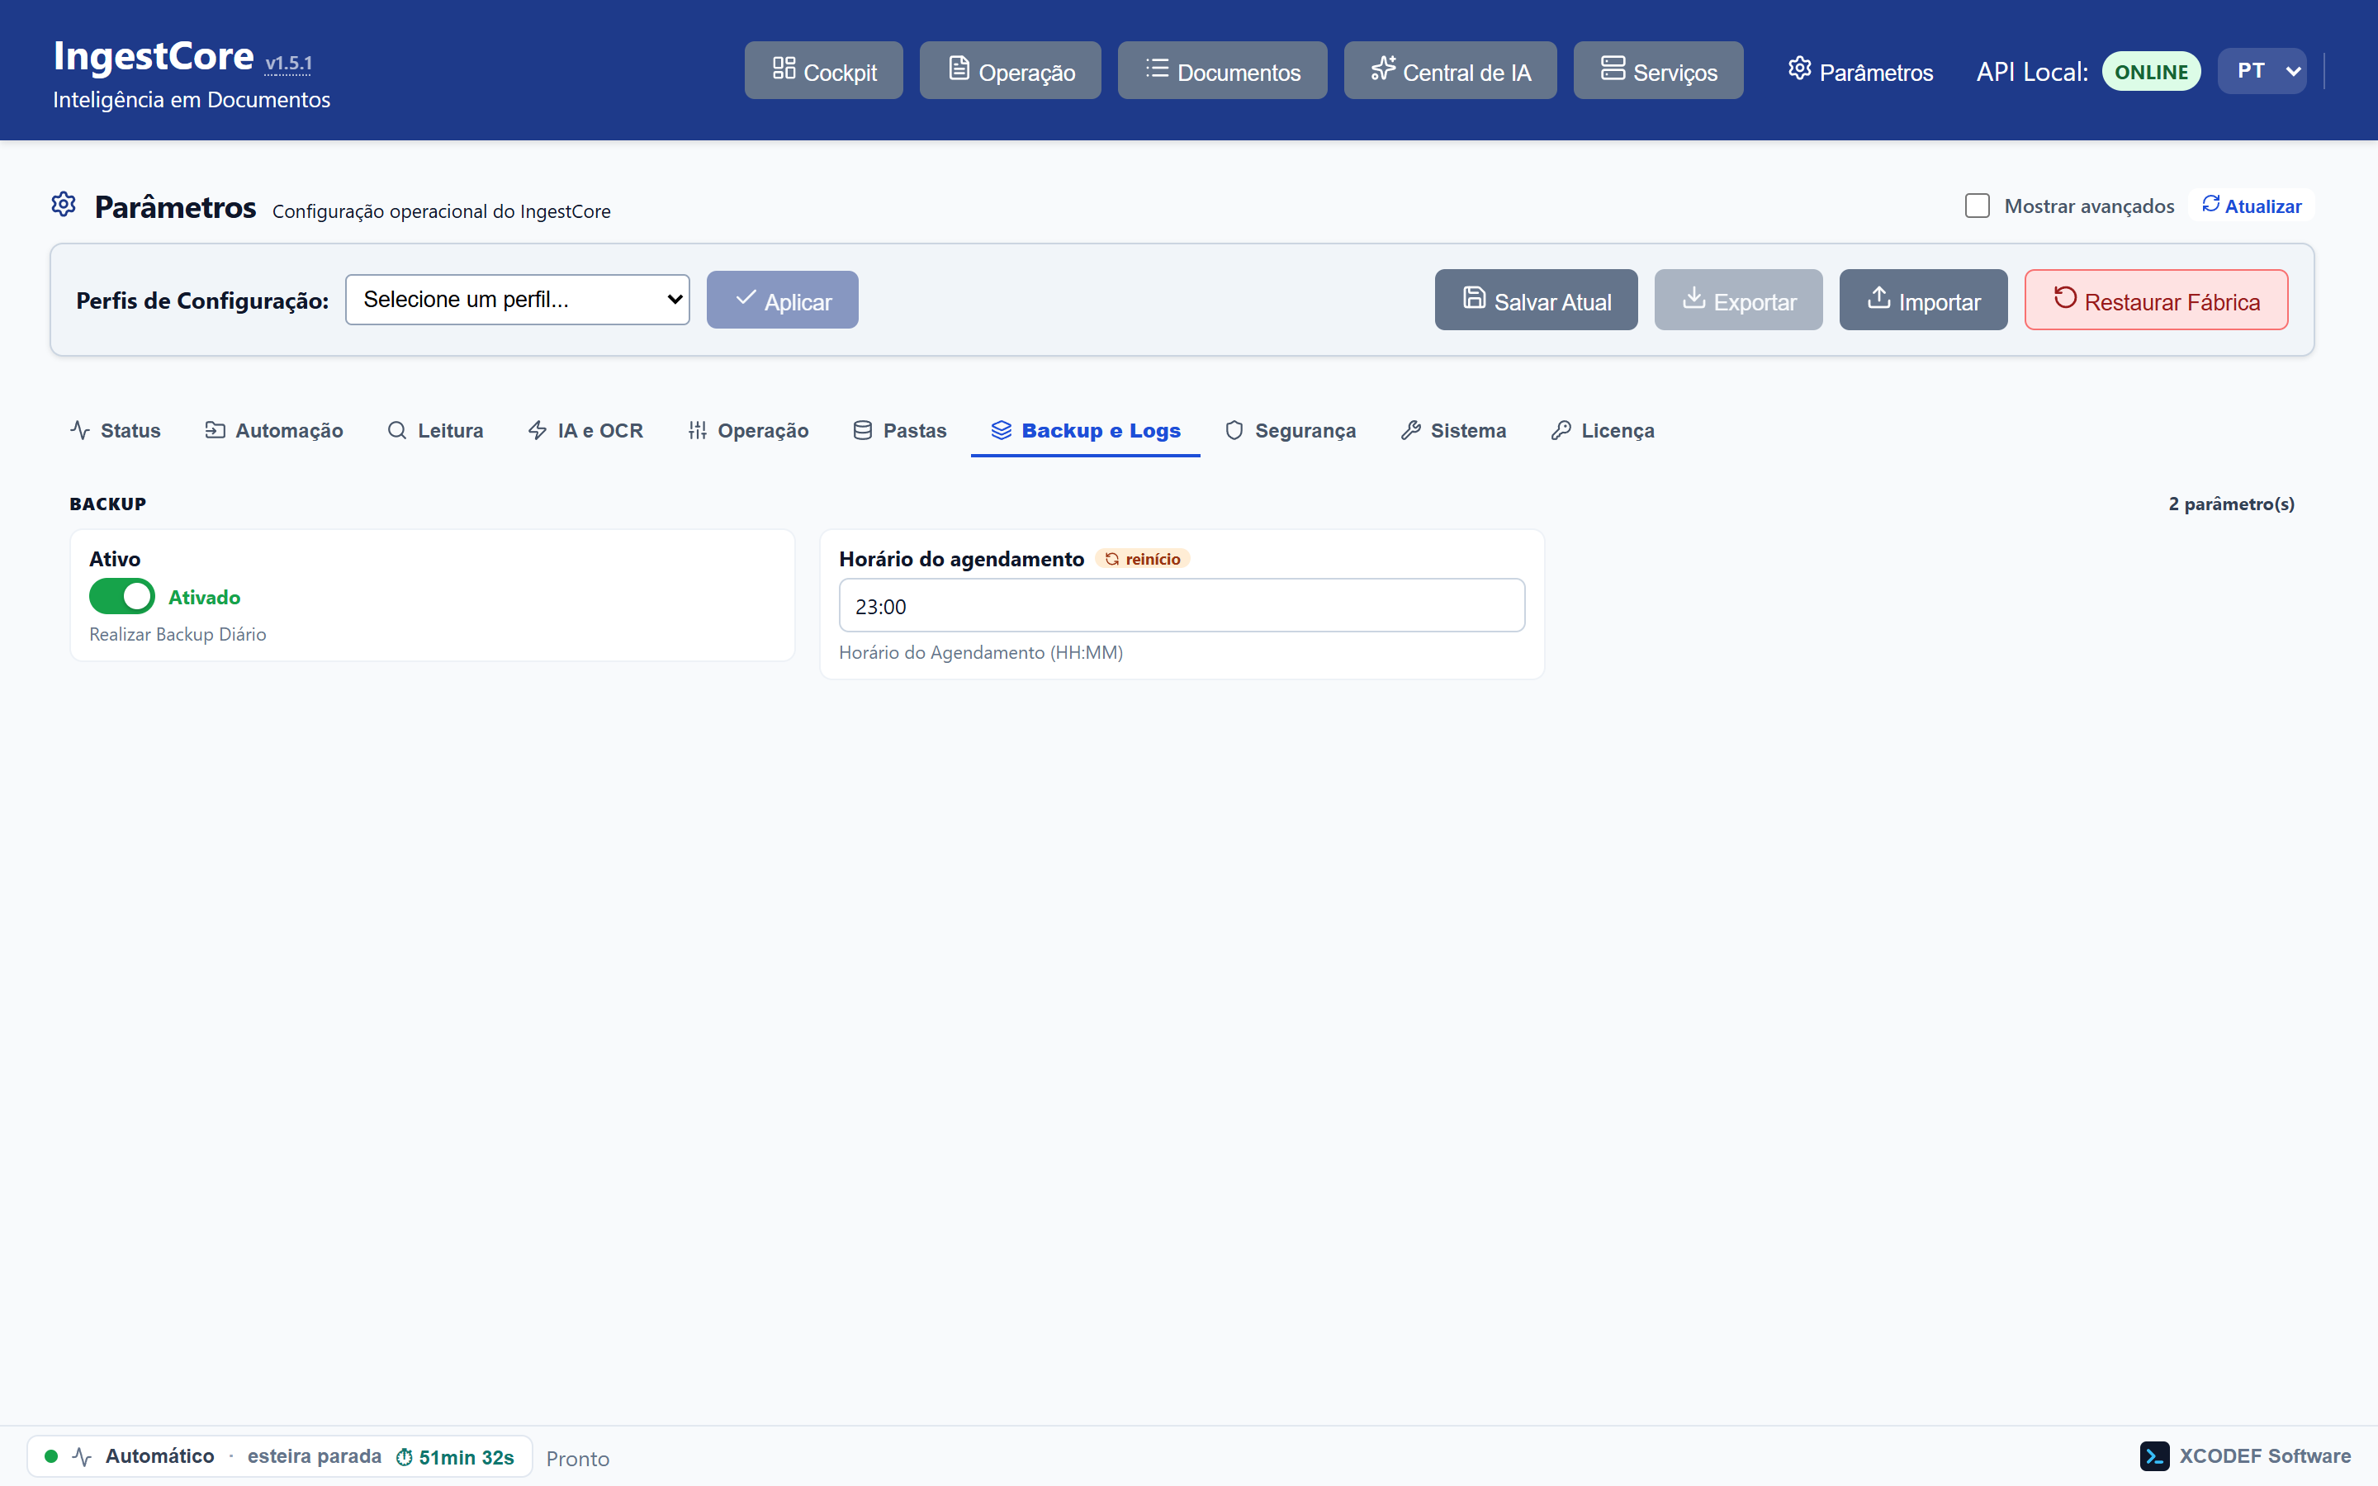Click the Exportar button
This screenshot has height=1486, width=2378.
pyautogui.click(x=1738, y=300)
